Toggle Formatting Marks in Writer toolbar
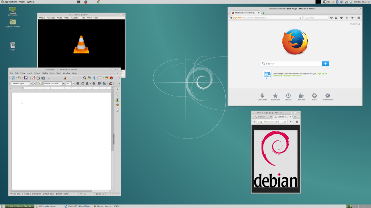The image size is (371, 208). click(95, 78)
